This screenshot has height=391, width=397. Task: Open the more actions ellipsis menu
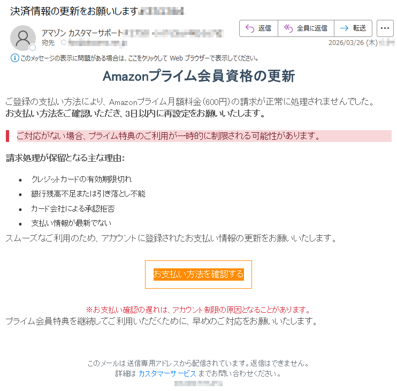point(385,28)
